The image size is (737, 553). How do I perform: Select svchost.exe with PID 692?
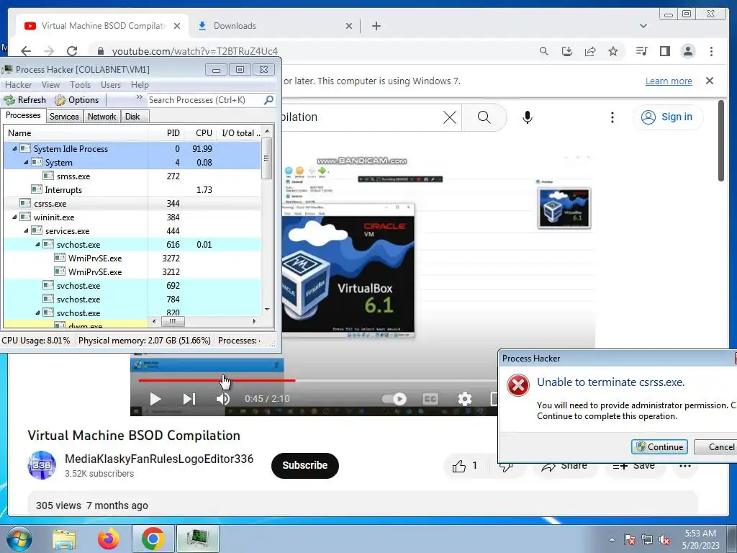coord(132,285)
